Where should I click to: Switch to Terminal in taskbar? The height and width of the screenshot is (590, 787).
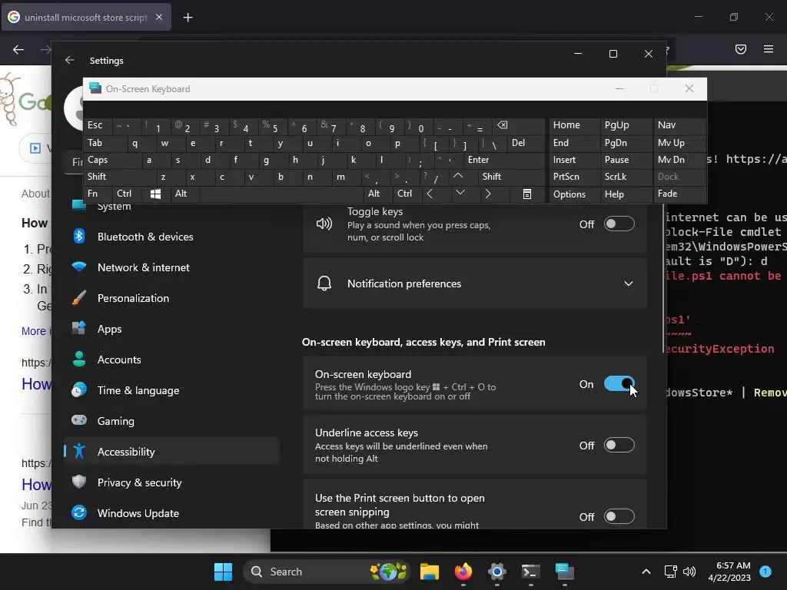pyautogui.click(x=530, y=572)
